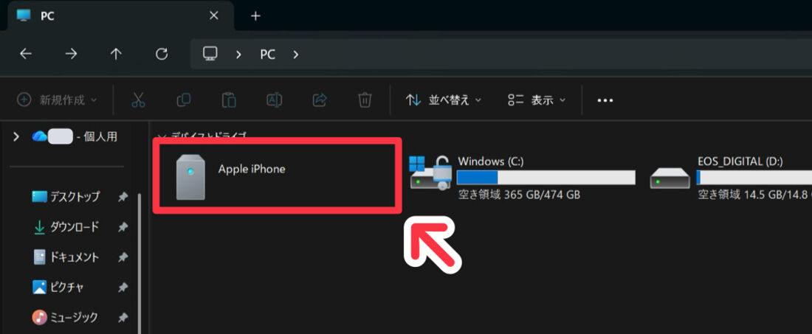Unpin ミュージック via its pin icon
Image resolution: width=812 pixels, height=334 pixels.
[x=123, y=317]
